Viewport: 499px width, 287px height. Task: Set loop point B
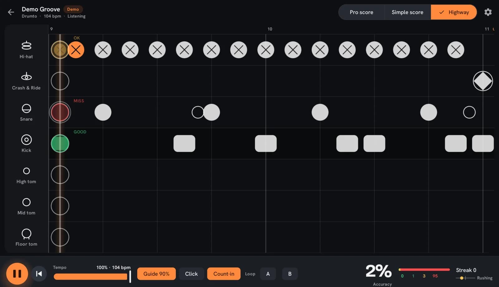290,274
